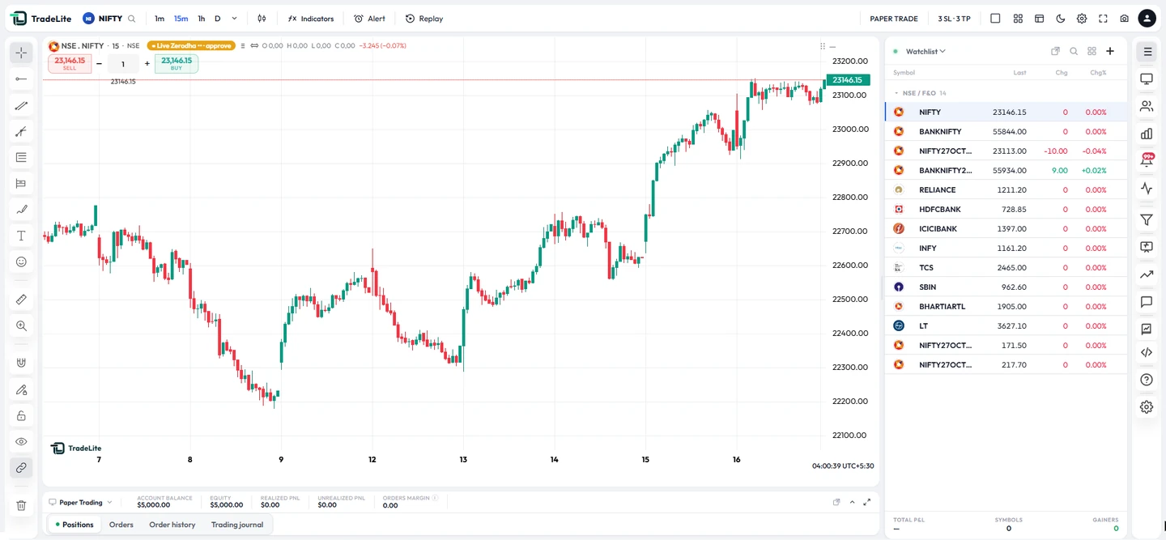The width and height of the screenshot is (1166, 540).
Task: Pop out the watchlist panel
Action: 1055,51
